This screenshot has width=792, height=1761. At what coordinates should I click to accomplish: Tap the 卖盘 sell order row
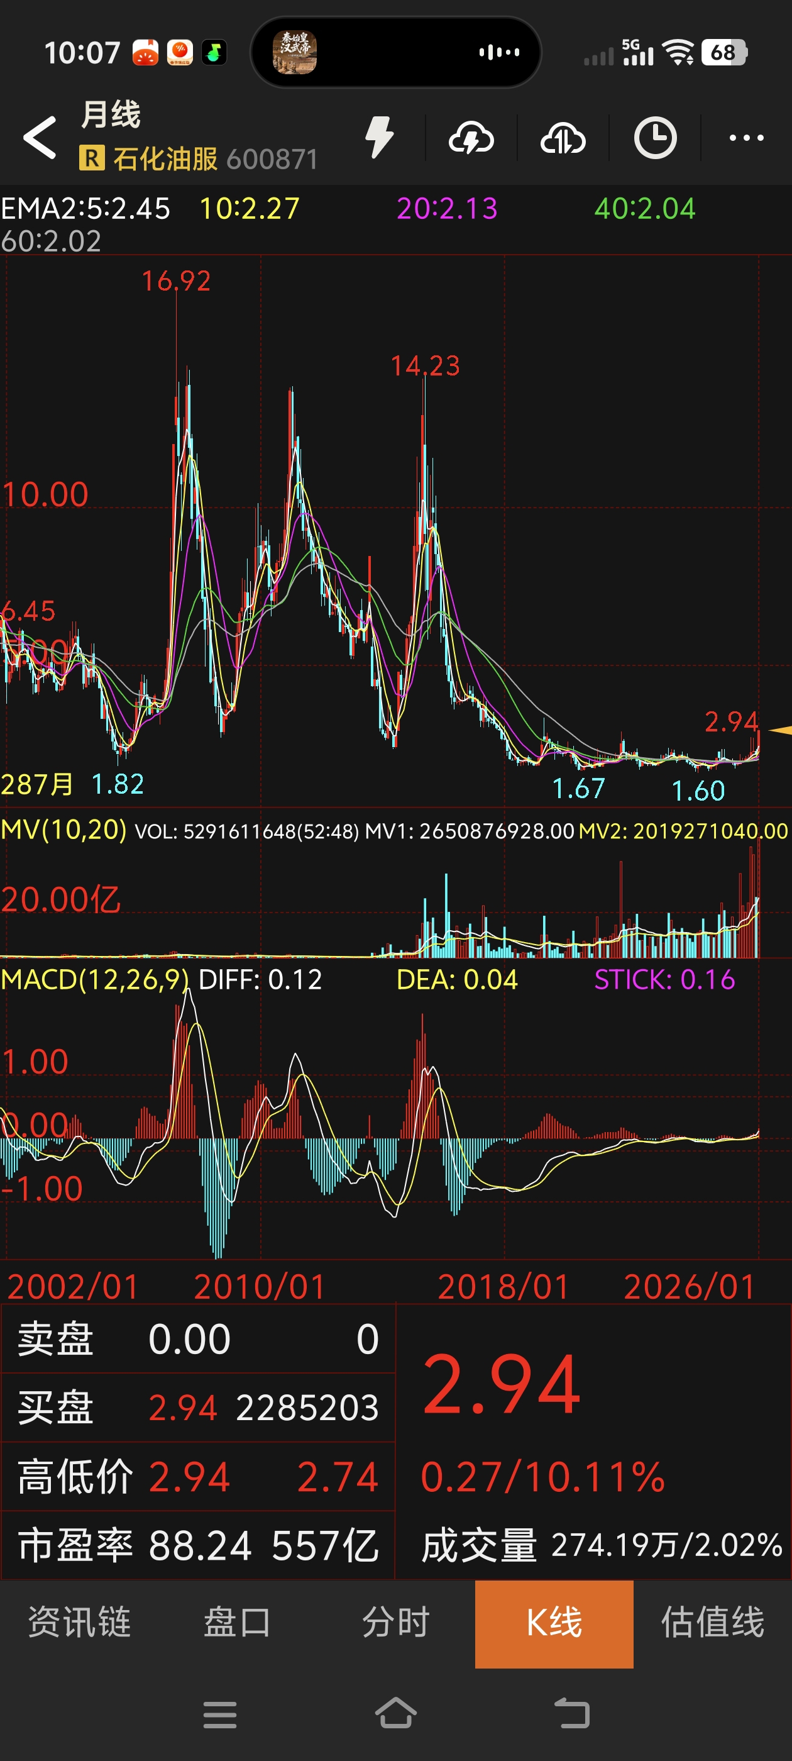198,1338
